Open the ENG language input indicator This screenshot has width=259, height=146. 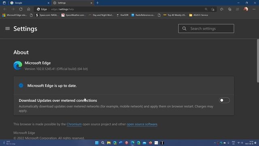(x=234, y=143)
